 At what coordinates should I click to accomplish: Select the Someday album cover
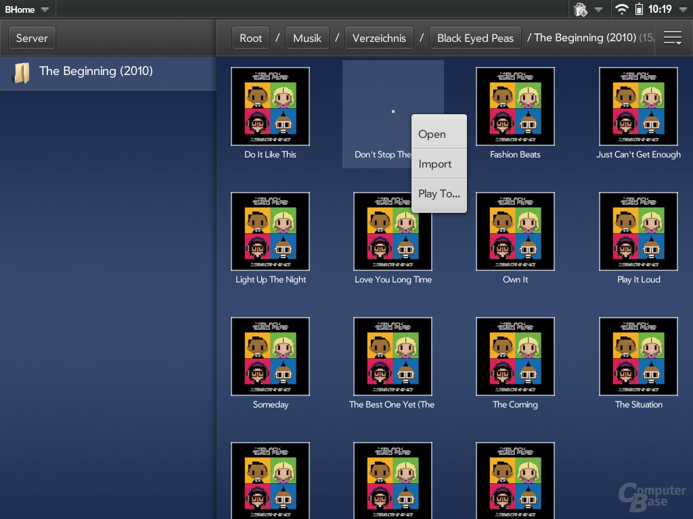(270, 356)
